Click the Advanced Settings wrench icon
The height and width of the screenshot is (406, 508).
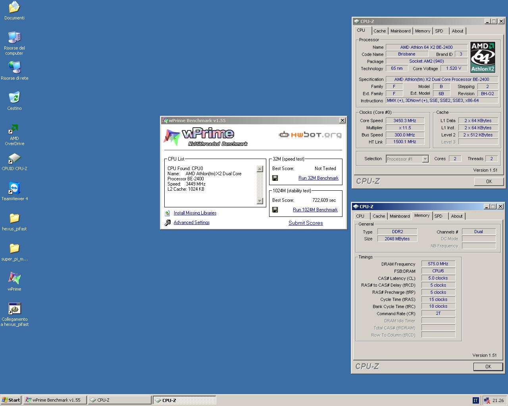(x=167, y=223)
